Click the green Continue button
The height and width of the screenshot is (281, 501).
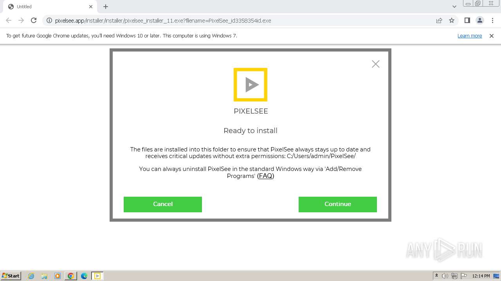pyautogui.click(x=337, y=204)
